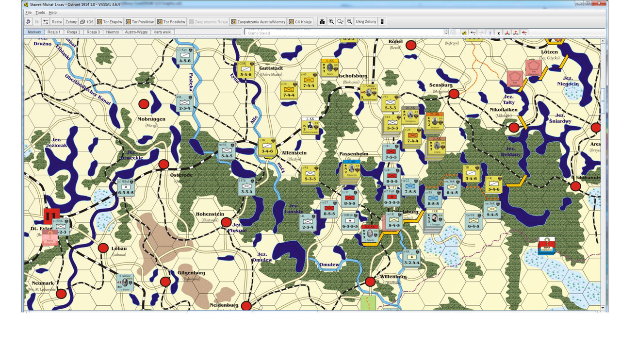The height and width of the screenshot is (349, 621).
Task: Click the Game Saved message in chat log
Action: (x=259, y=33)
